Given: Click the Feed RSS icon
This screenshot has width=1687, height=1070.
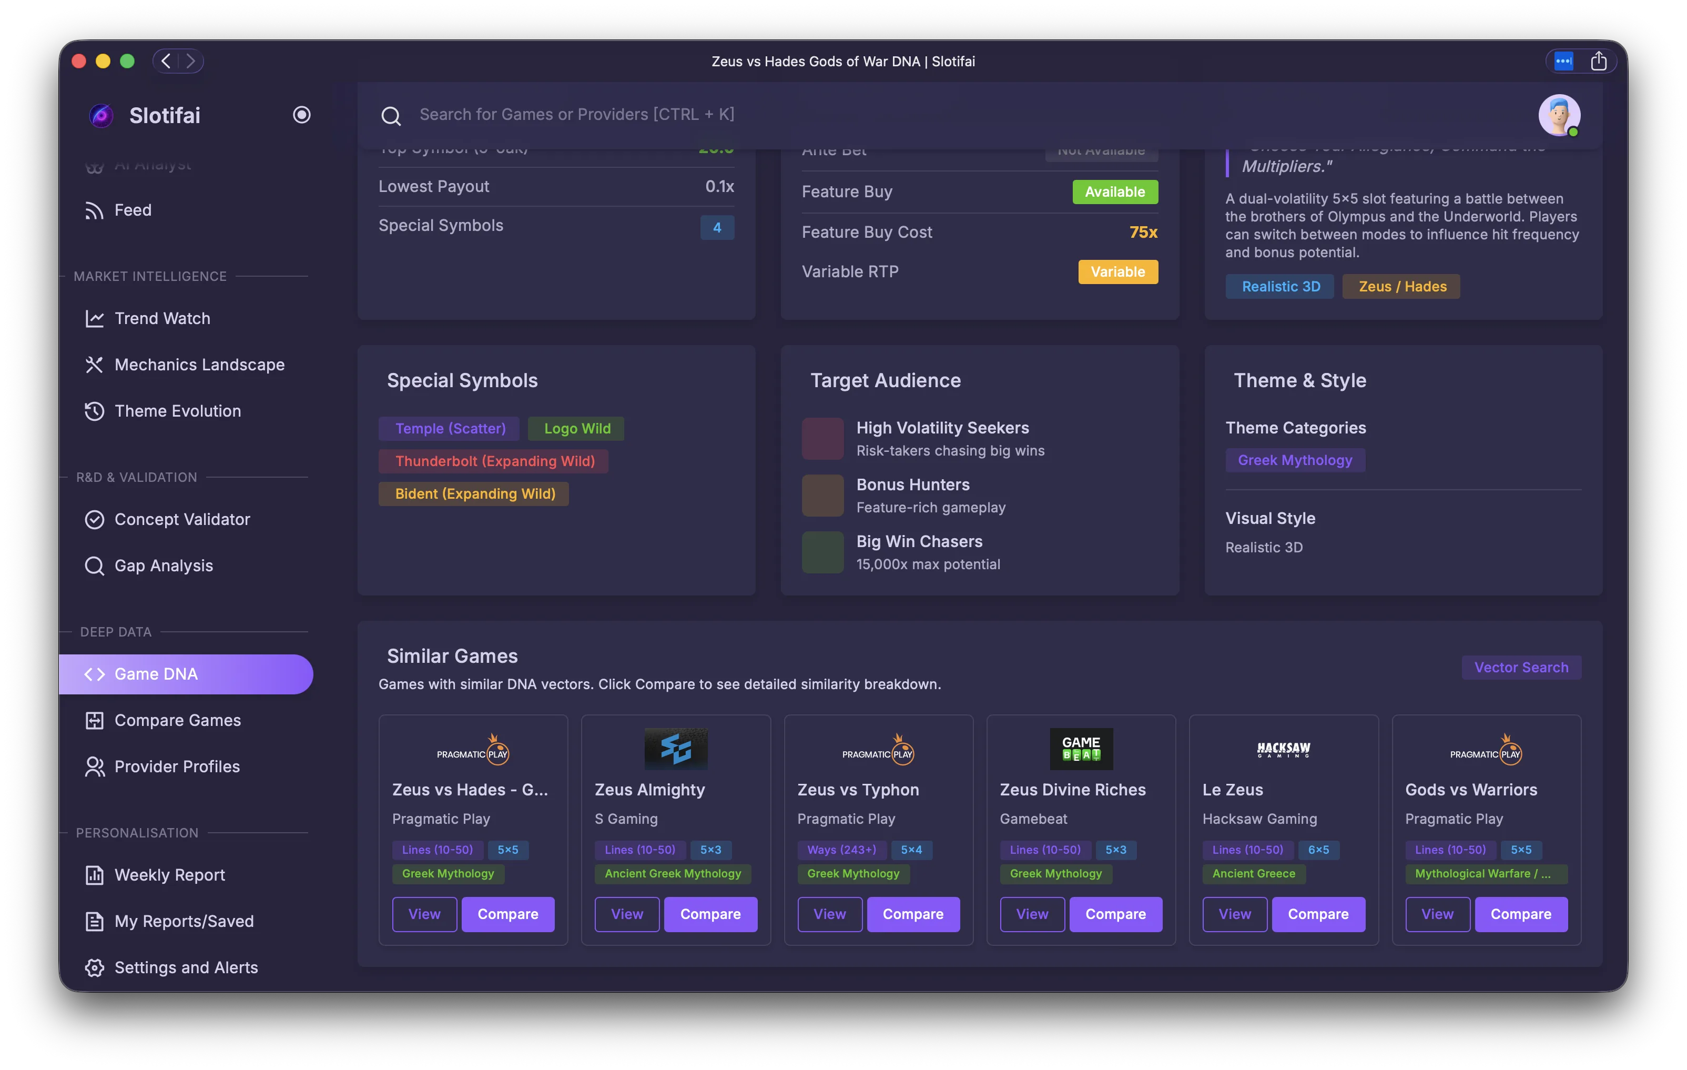Looking at the screenshot, I should [94, 210].
